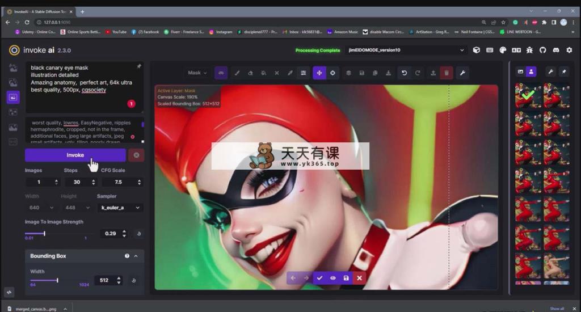Open the Sampler k_euler_a dropdown
The width and height of the screenshot is (581, 312).
tap(120, 208)
